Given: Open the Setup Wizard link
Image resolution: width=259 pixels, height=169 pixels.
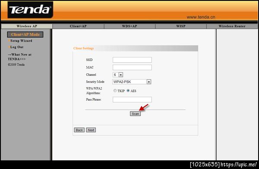Looking at the screenshot, I should click(x=21, y=41).
